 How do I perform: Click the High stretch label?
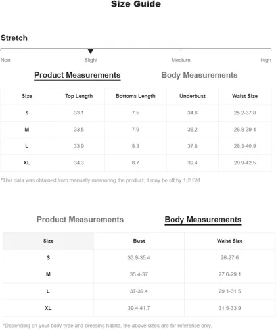[x=265, y=60]
